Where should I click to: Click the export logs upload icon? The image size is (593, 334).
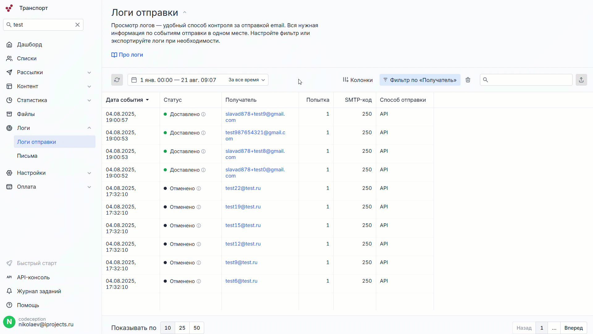[581, 80]
